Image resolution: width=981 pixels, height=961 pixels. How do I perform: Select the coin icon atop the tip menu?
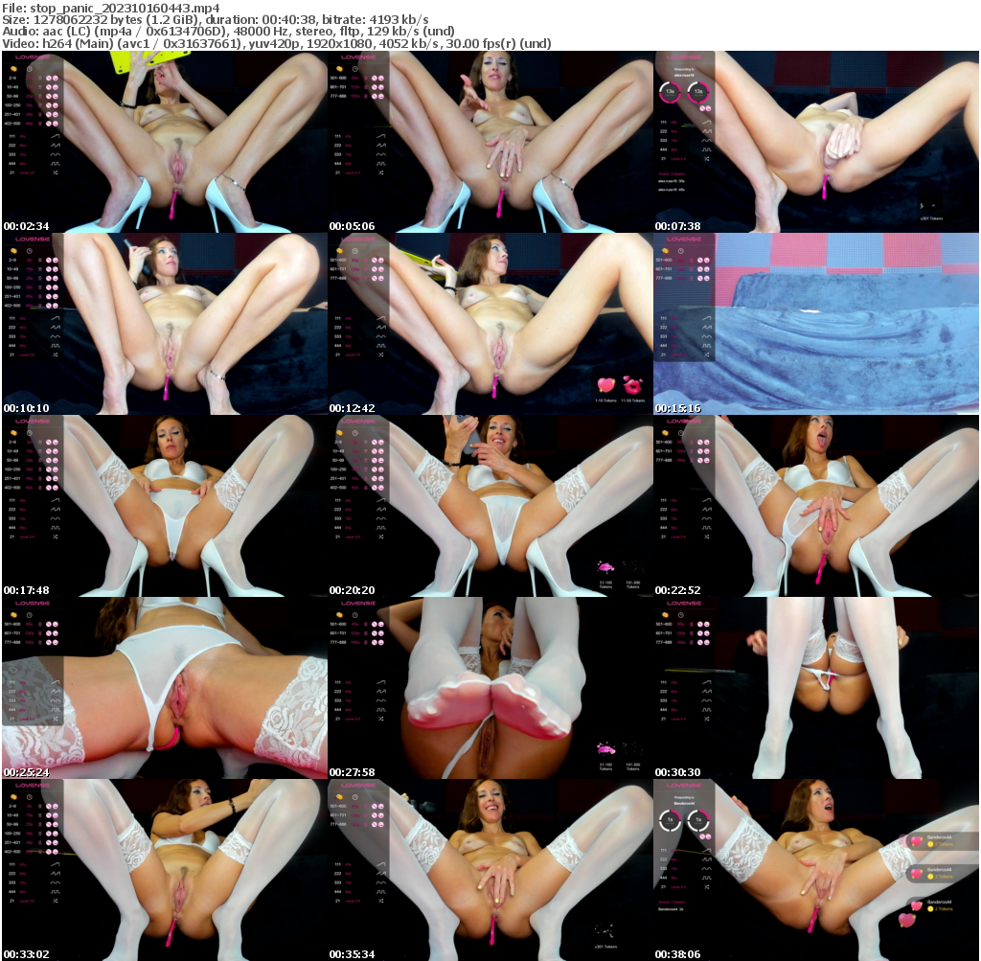click(12, 69)
